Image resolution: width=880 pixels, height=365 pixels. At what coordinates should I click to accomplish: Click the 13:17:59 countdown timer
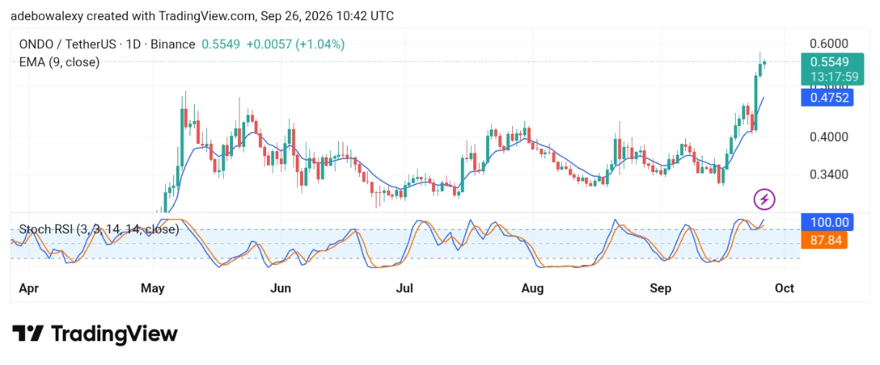click(833, 76)
